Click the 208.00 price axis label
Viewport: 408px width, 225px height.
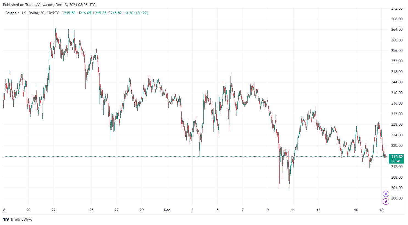(397, 177)
